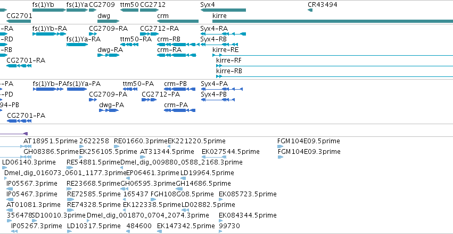Select Dmel_dig_009880_0588_2168.3prime feature
The image size is (453, 234).
(121, 168)
